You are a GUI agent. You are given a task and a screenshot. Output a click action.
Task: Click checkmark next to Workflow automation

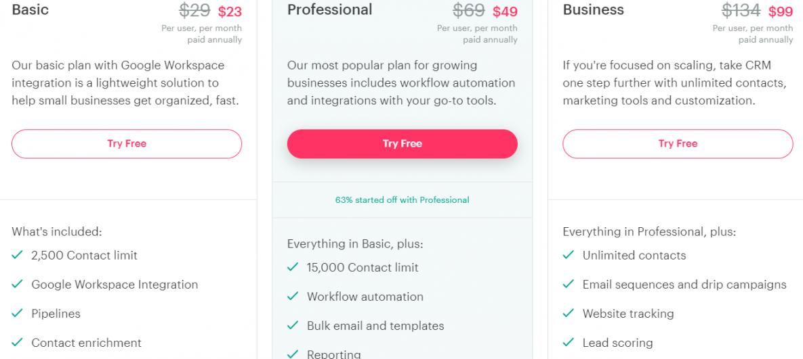pyautogui.click(x=293, y=297)
